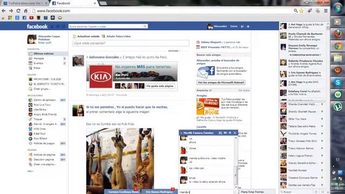Open Sidney Shepard birthday link
The width and height of the screenshot is (345, 194).
211,42
